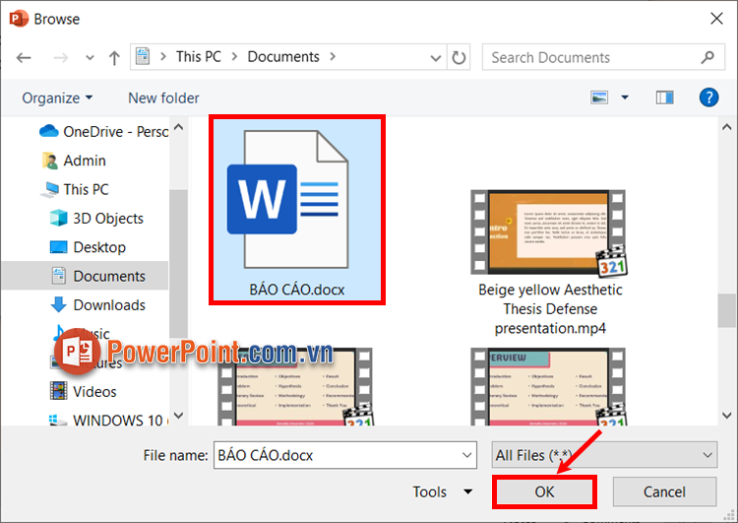Image resolution: width=738 pixels, height=523 pixels.
Task: Click the Videos film icon
Action: click(58, 391)
